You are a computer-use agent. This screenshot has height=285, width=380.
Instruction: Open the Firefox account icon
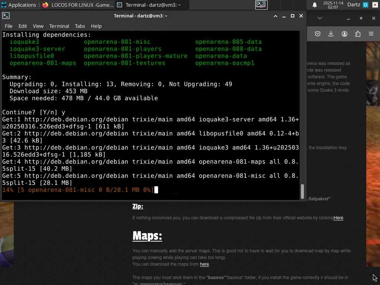[344, 34]
